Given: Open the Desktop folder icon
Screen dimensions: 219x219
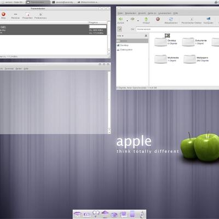Looking at the screenshot, I should click(160, 42).
